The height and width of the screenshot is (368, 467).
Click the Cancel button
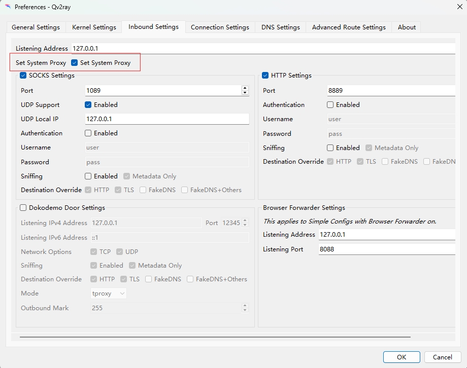pyautogui.click(x=442, y=357)
